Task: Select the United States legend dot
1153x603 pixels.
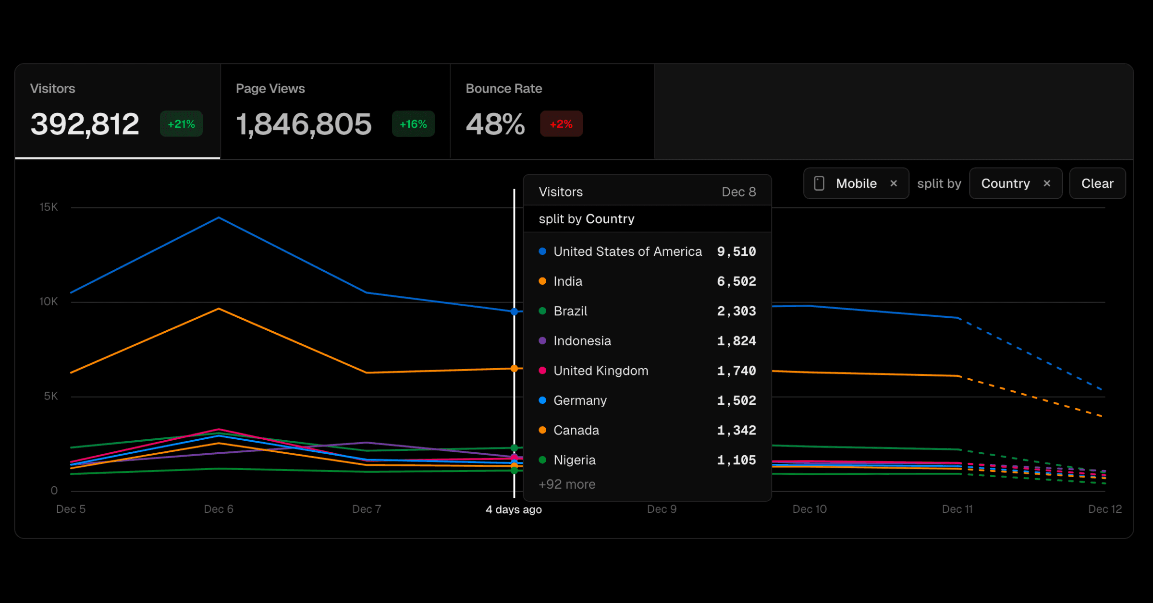Action: tap(542, 251)
